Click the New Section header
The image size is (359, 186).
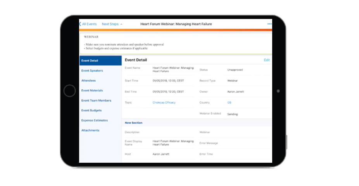click(x=133, y=123)
